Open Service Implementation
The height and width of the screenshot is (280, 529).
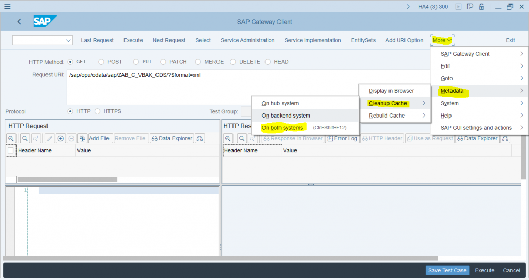[x=313, y=40]
